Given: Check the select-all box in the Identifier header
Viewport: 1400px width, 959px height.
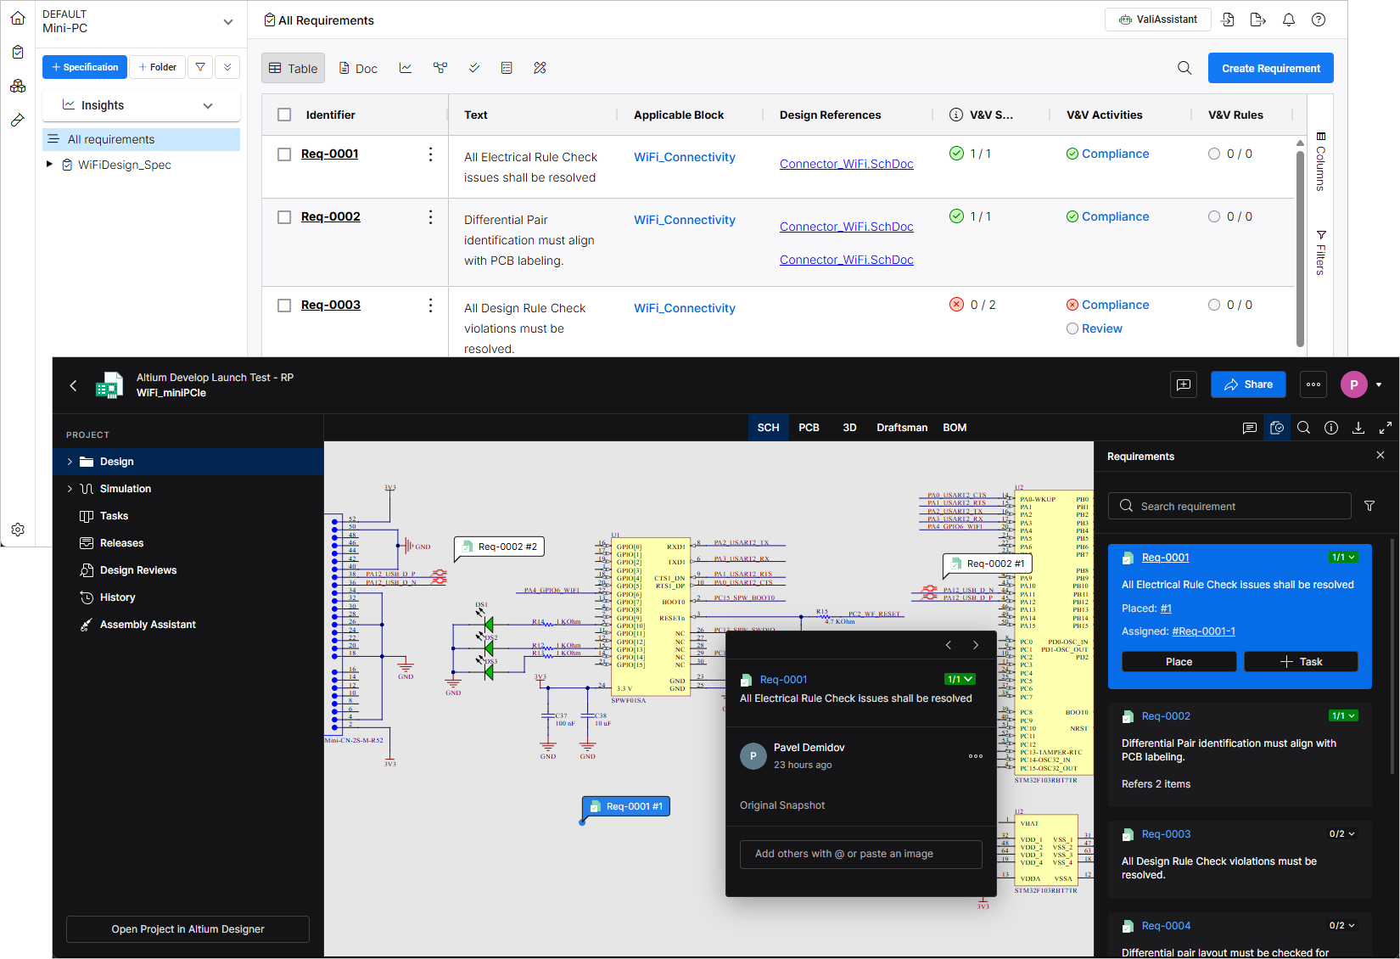Looking at the screenshot, I should pos(284,115).
